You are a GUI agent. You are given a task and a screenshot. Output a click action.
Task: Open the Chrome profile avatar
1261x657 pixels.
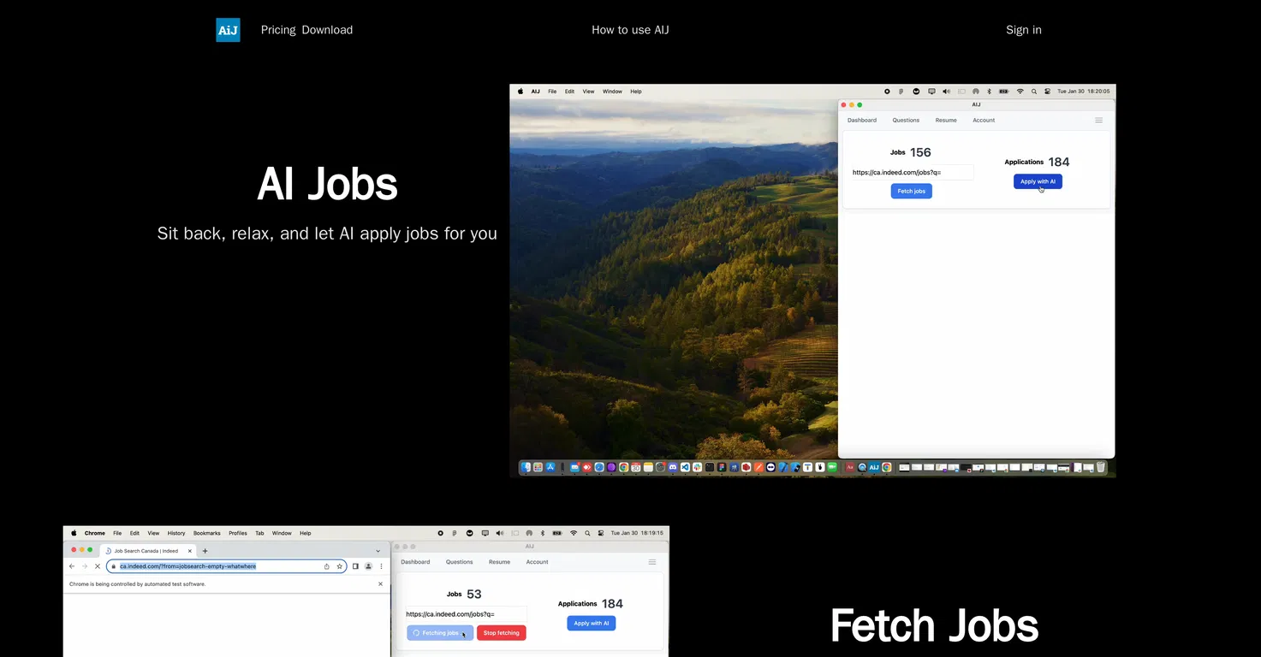(368, 566)
